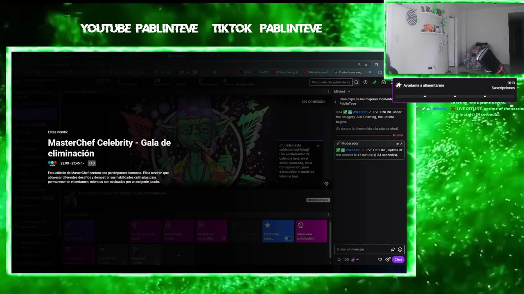The image size is (524, 294).
Task: Click the Administrar metas tile
Action: pos(178,231)
